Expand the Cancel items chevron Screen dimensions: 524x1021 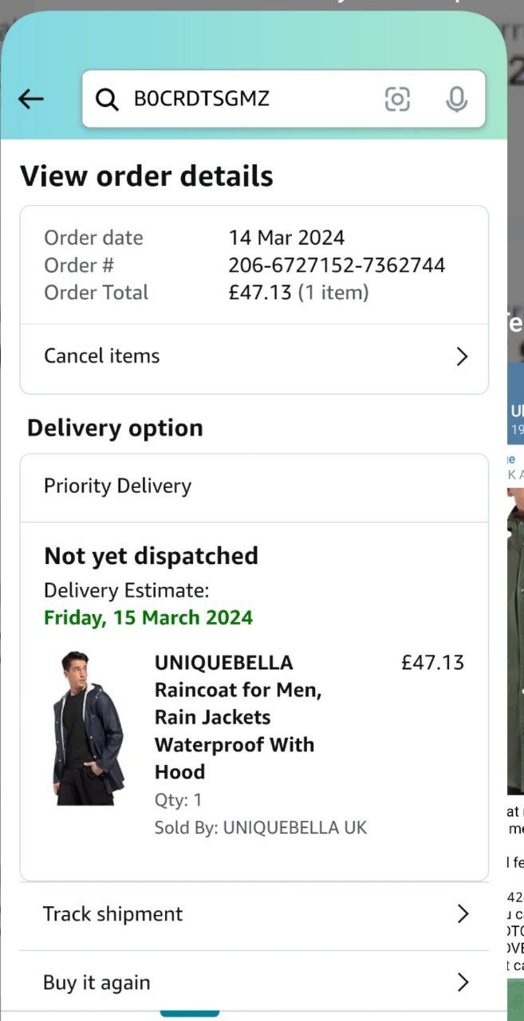[462, 357]
